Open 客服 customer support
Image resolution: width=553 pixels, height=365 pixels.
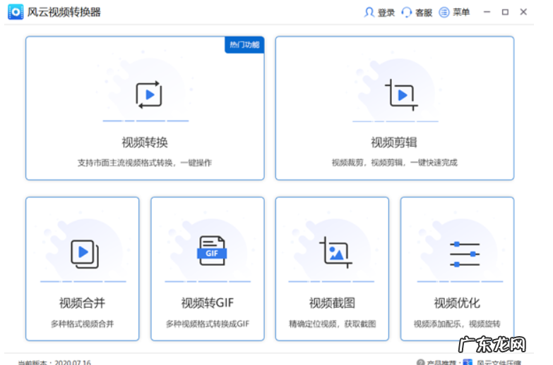coord(424,13)
